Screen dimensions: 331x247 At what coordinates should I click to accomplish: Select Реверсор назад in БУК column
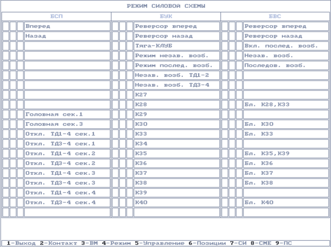(177, 36)
